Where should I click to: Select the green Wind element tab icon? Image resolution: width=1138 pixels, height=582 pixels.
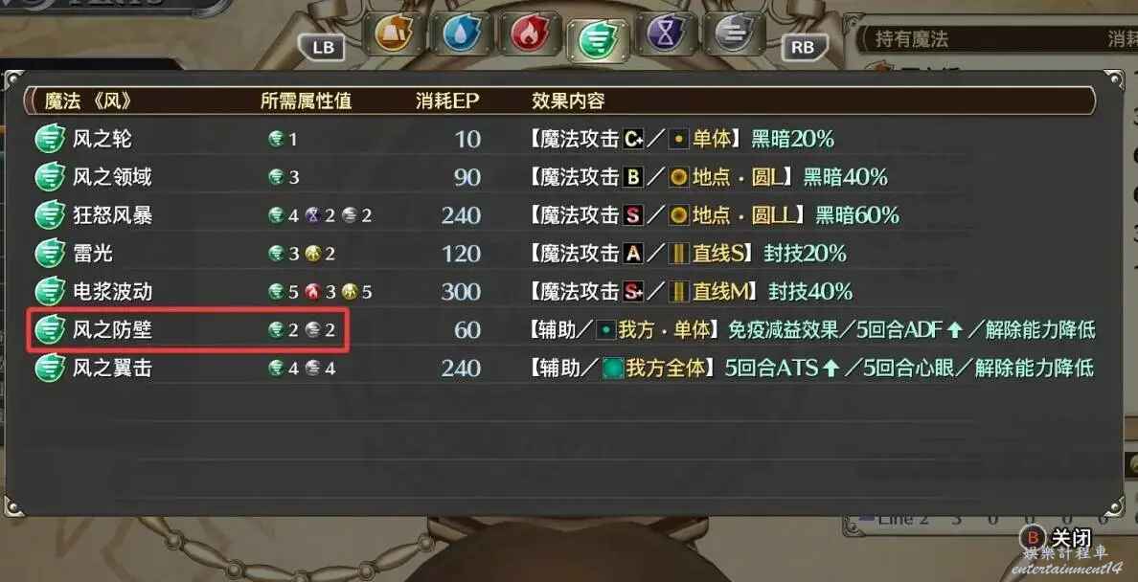click(x=598, y=39)
